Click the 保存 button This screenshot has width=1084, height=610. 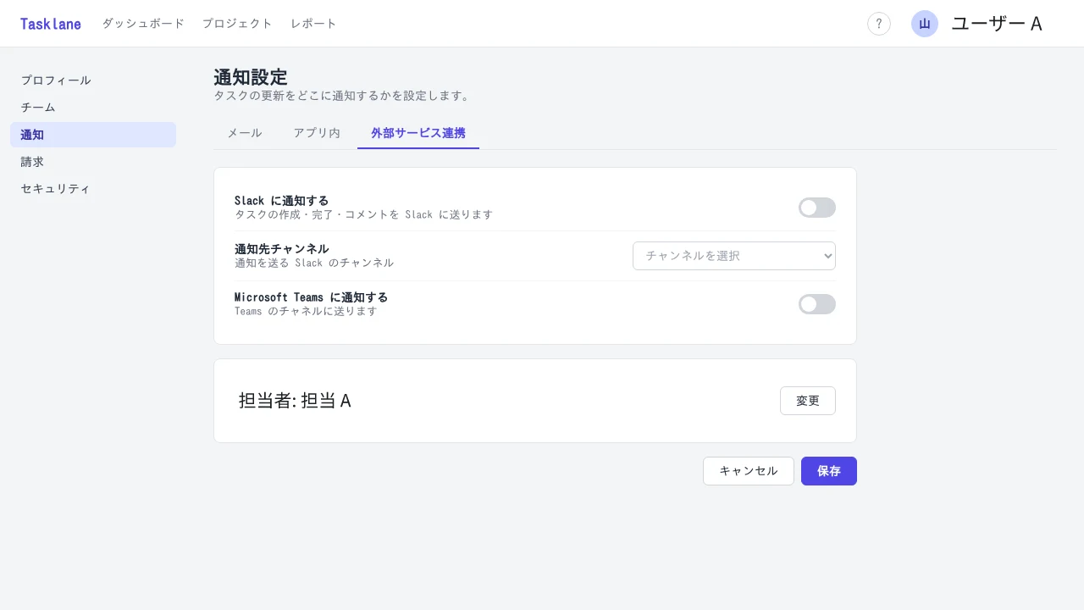(x=829, y=471)
